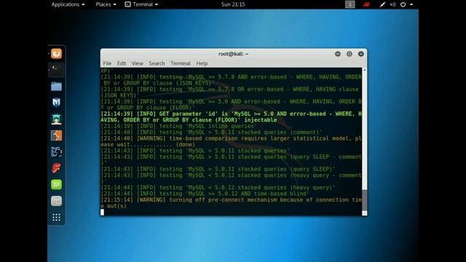Click the pen tray icon in top bar

[x=382, y=4]
